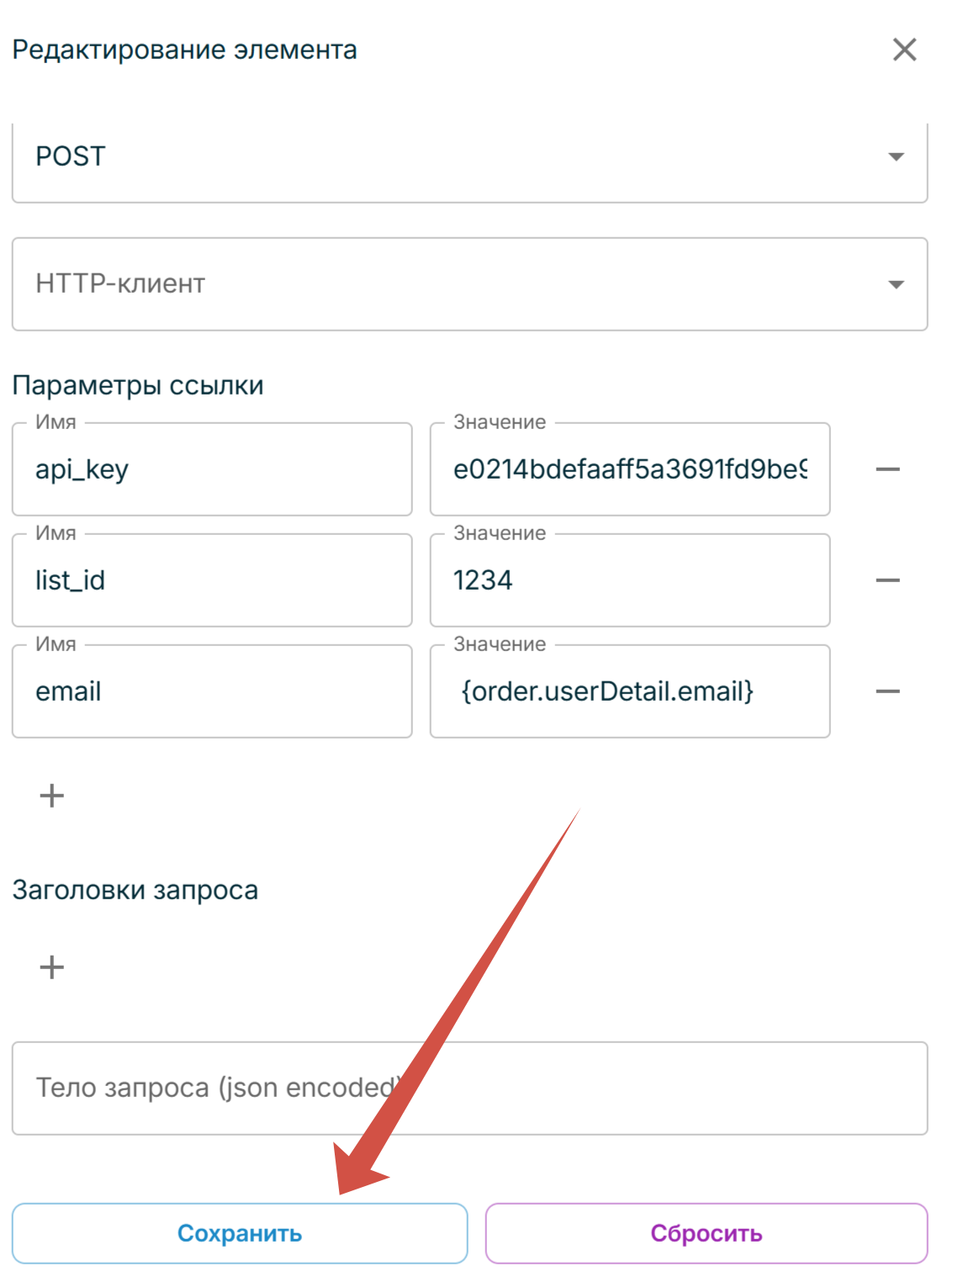Edit the 1234 value field
The width and height of the screenshot is (958, 1282).
pos(629,580)
